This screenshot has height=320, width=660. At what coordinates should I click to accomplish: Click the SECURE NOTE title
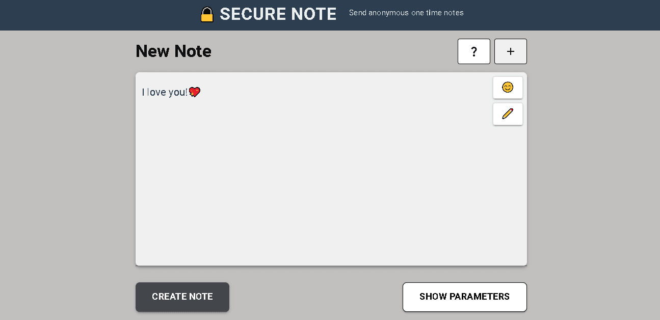pos(278,14)
